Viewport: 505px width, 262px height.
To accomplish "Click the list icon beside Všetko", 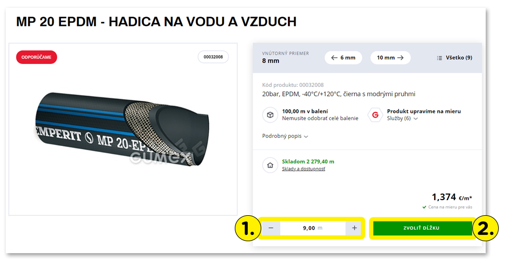I will coord(439,58).
